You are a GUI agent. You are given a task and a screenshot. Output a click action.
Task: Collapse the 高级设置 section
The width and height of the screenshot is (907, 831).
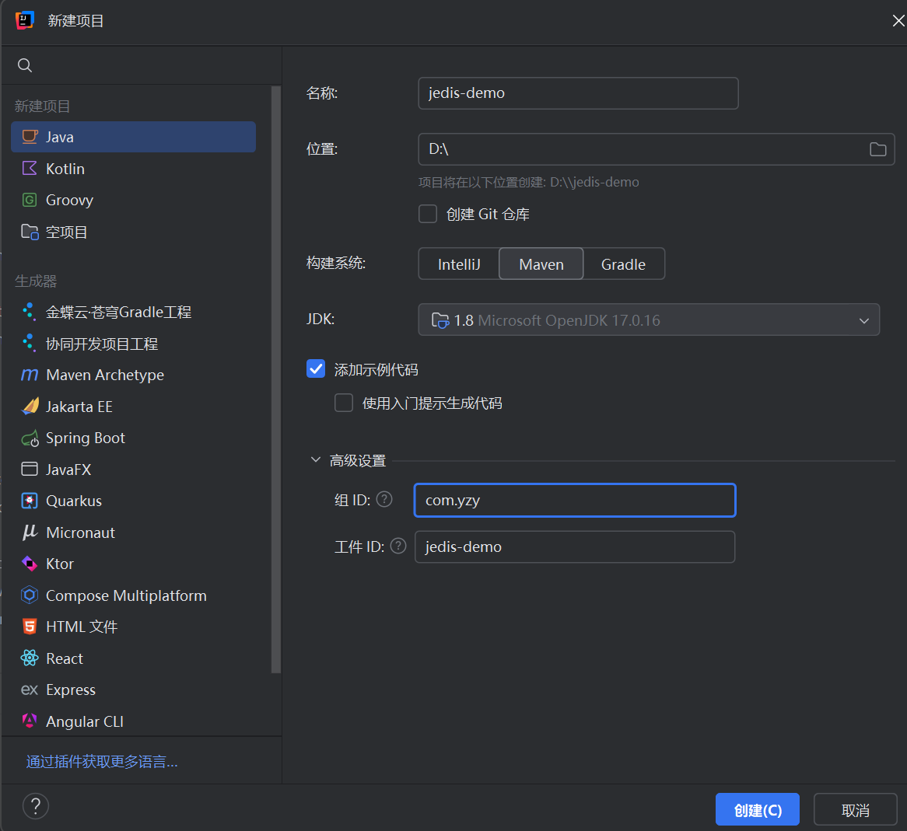(315, 460)
